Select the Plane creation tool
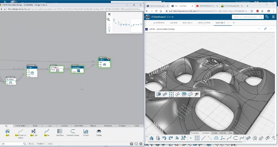278x147 pixels. coord(216,138)
